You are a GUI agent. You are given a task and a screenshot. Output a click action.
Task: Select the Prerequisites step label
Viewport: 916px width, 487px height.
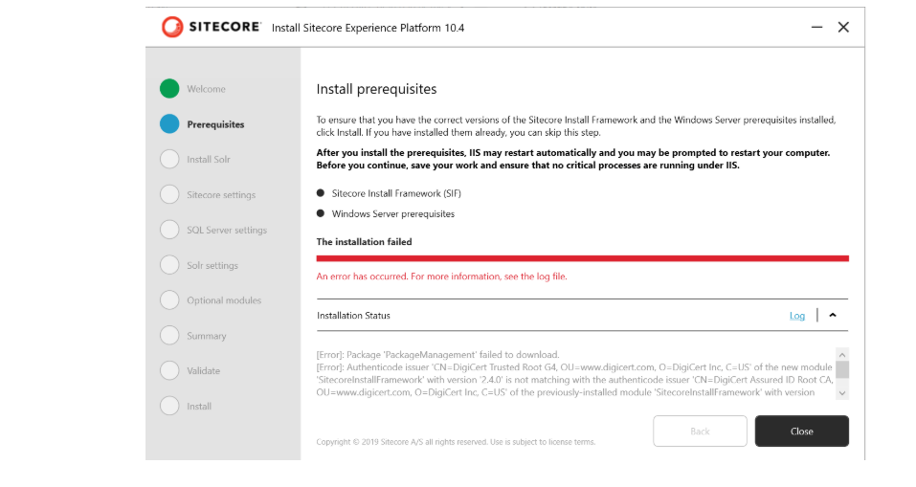[x=215, y=124]
